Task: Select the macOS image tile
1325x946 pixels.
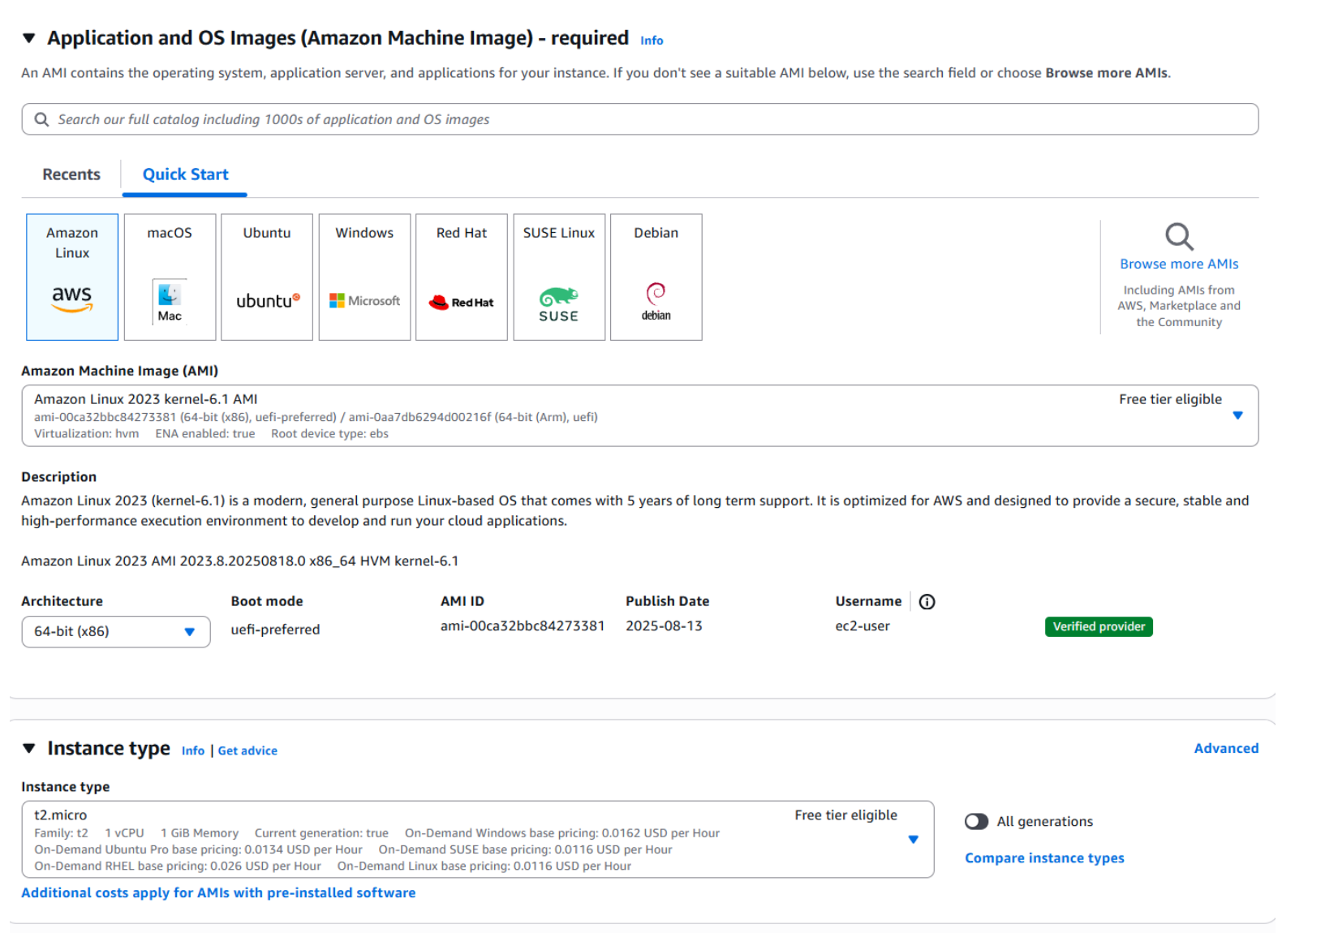Action: (169, 276)
